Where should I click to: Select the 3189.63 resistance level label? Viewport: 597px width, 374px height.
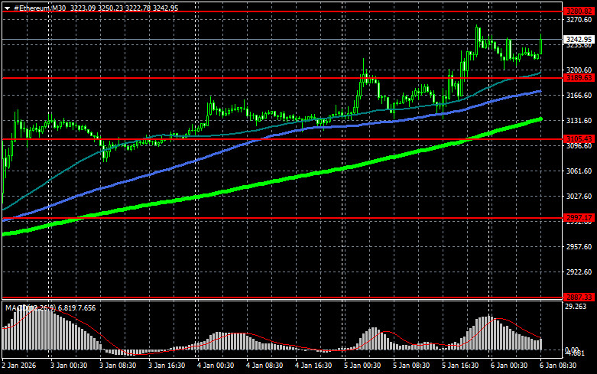pos(578,77)
